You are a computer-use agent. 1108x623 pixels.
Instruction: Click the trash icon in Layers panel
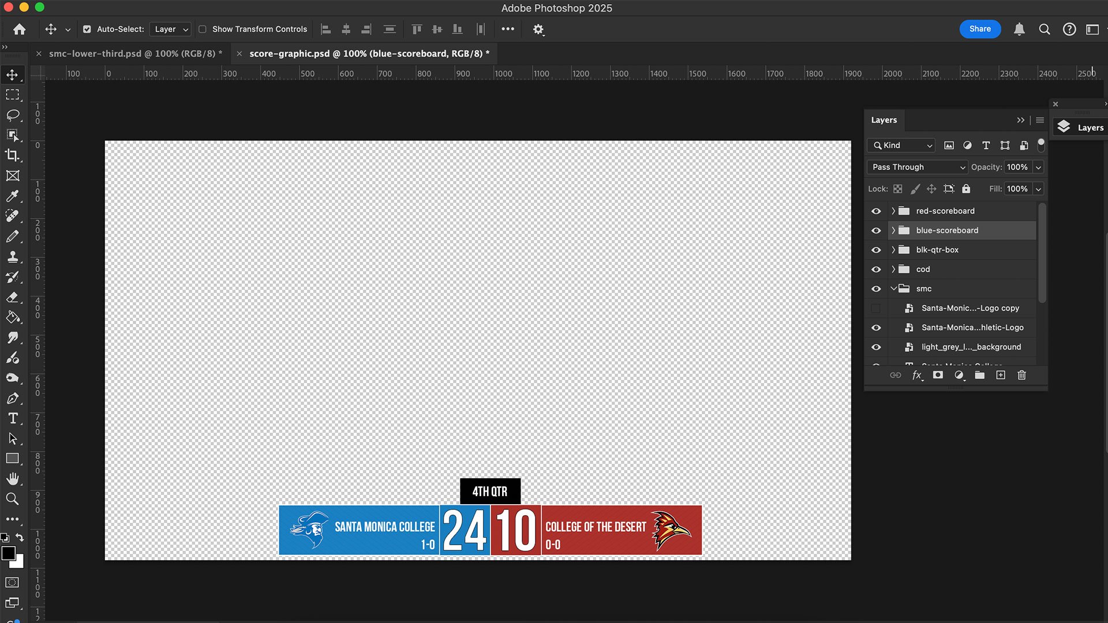coord(1021,375)
